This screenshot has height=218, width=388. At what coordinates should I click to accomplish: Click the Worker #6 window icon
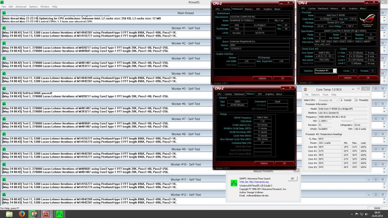(x=4, y=104)
